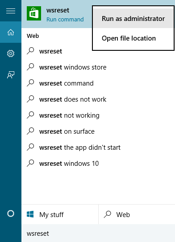Screen dimensions: 175x242
Task: Click the Windows logo in My stuff
Action: 30,214
